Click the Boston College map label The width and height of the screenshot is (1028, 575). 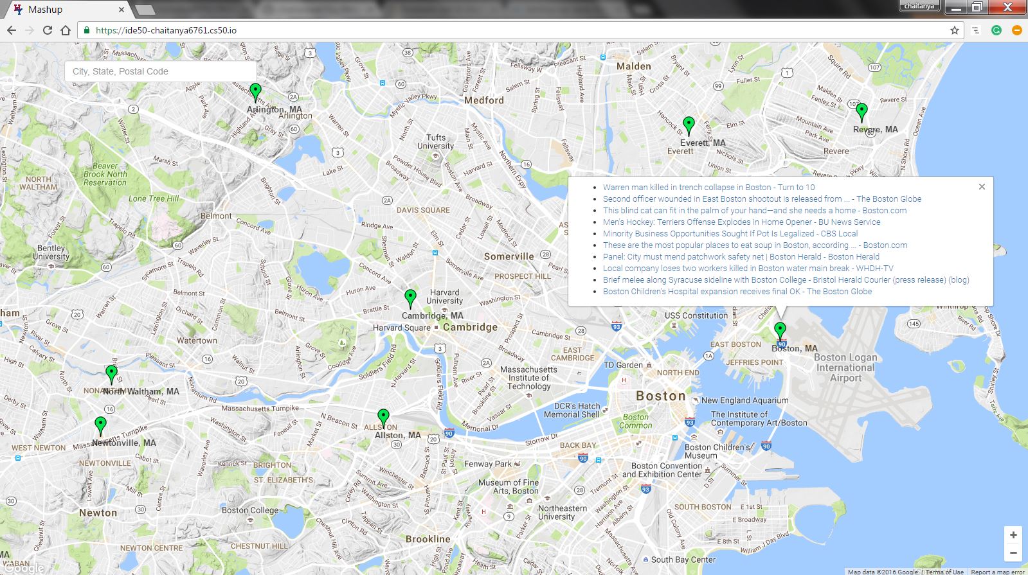tap(250, 510)
